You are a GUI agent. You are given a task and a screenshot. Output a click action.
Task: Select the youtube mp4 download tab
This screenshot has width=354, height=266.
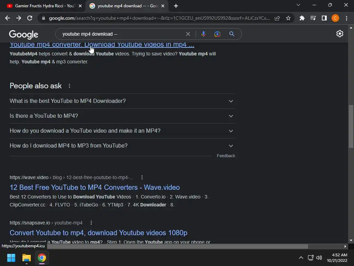tap(127, 6)
